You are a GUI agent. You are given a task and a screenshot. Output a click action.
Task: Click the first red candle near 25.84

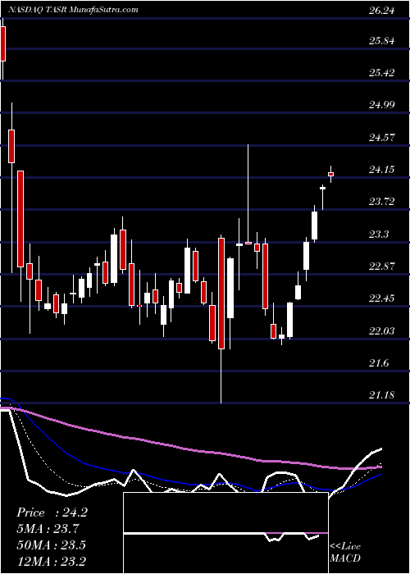pos(3,43)
